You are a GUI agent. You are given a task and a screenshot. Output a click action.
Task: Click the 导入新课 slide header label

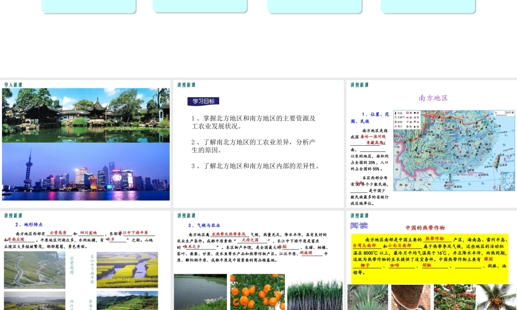tap(13, 84)
